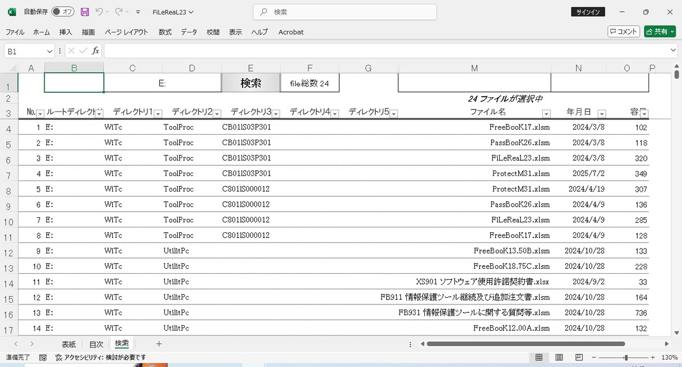Click the 共有 button
The image size is (682, 367).
(x=660, y=32)
